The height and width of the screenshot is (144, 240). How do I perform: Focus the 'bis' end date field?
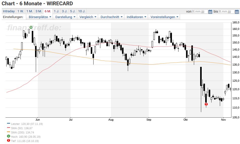pos(227,12)
